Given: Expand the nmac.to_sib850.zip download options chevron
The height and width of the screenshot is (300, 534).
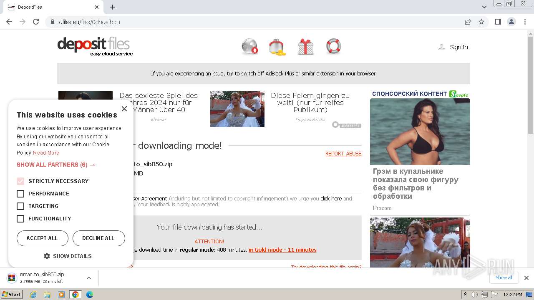Looking at the screenshot, I should tap(88, 278).
